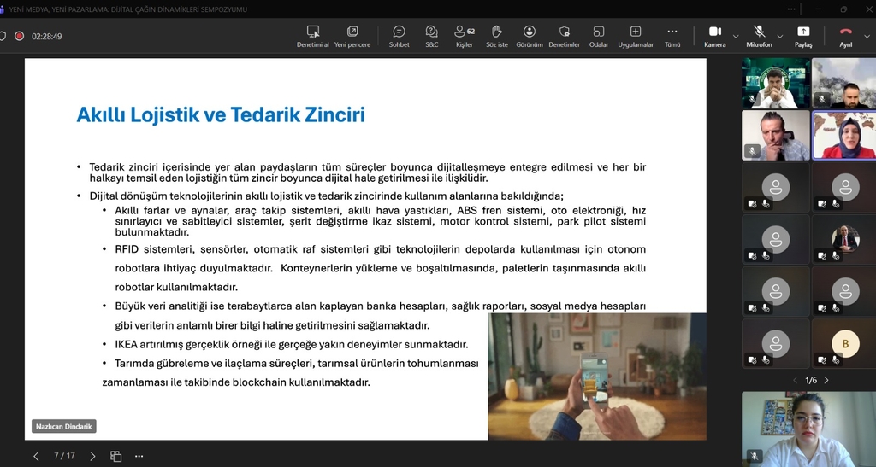Image resolution: width=876 pixels, height=467 pixels.
Task: Toggle the red recording indicator
Action: click(x=19, y=37)
